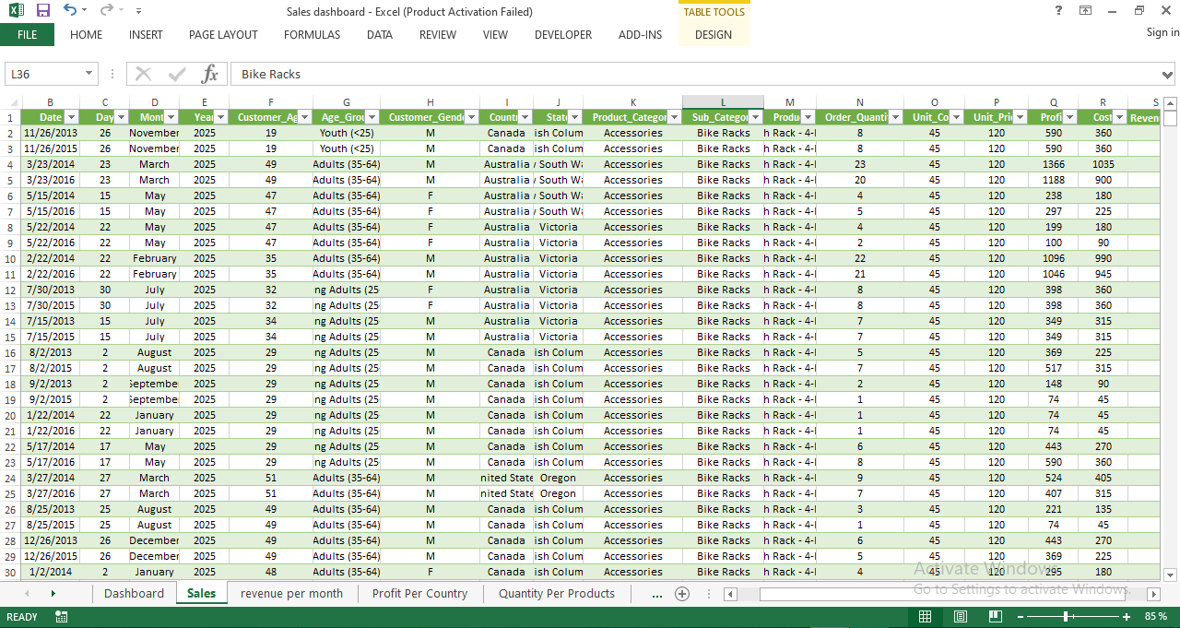The image size is (1180, 628).
Task: Click the vertical scrollbar up arrow
Action: (x=1170, y=102)
